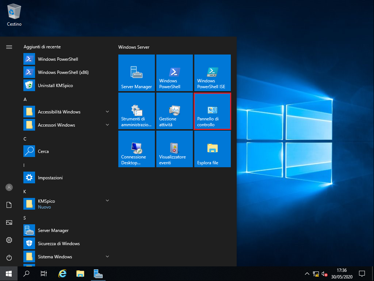Launch Windows PowerShell from the recent list
This screenshot has height=281, width=374.
click(x=67, y=59)
